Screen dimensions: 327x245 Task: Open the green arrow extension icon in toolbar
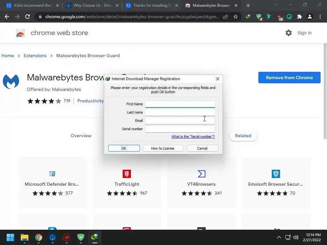point(269,17)
